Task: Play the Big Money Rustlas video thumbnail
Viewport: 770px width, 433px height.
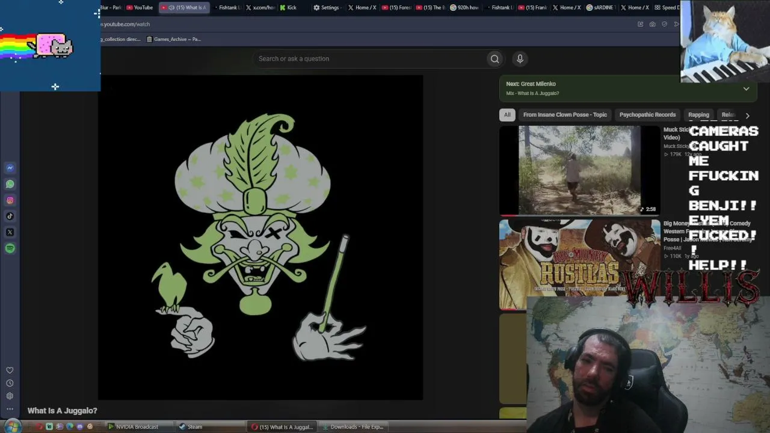Action: point(580,265)
